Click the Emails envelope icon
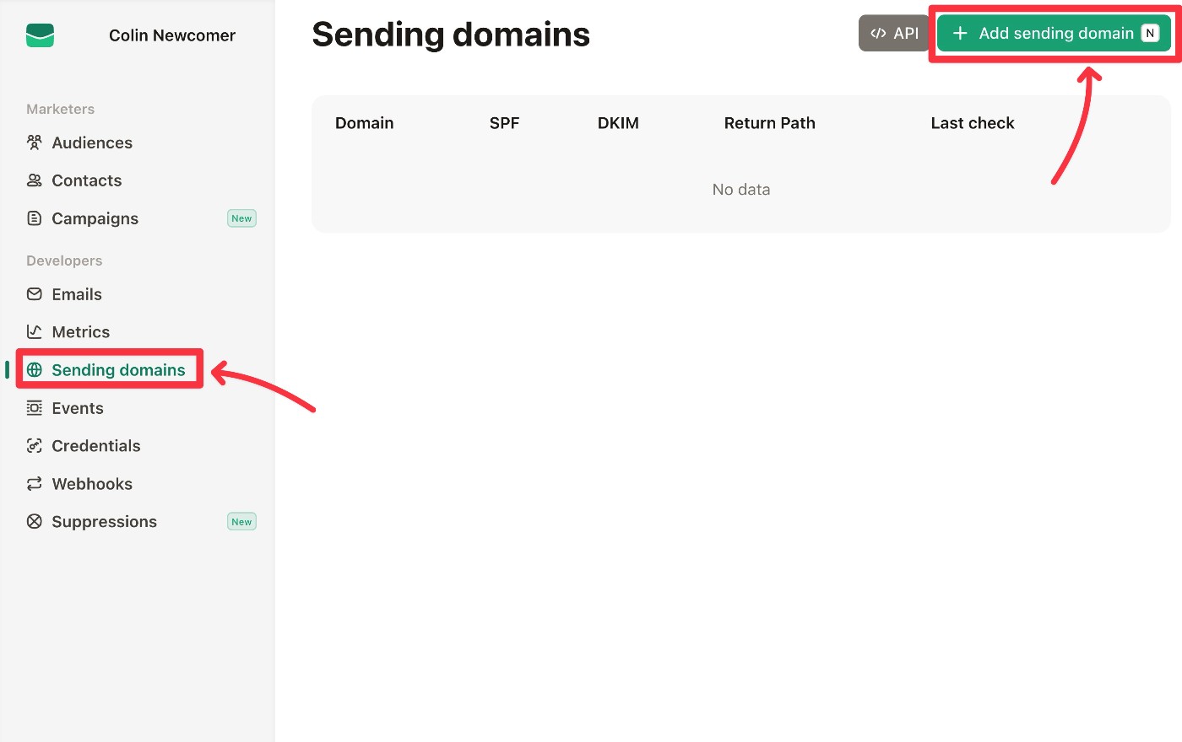This screenshot has width=1182, height=742. coord(35,294)
